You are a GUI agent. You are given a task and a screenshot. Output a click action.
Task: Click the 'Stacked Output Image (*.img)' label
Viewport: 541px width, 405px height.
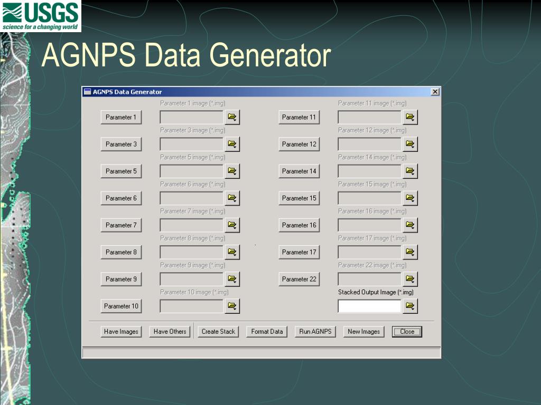[376, 292]
